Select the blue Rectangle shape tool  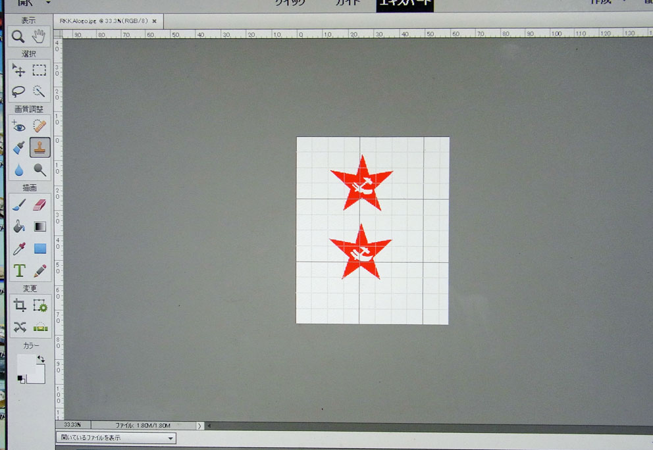point(40,249)
